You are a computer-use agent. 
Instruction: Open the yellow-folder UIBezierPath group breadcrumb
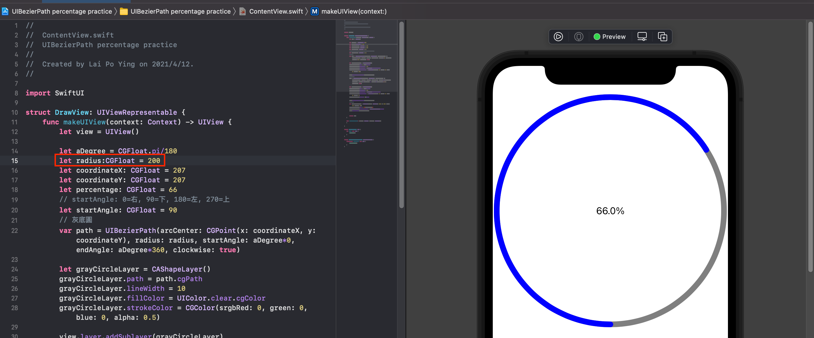180,11
